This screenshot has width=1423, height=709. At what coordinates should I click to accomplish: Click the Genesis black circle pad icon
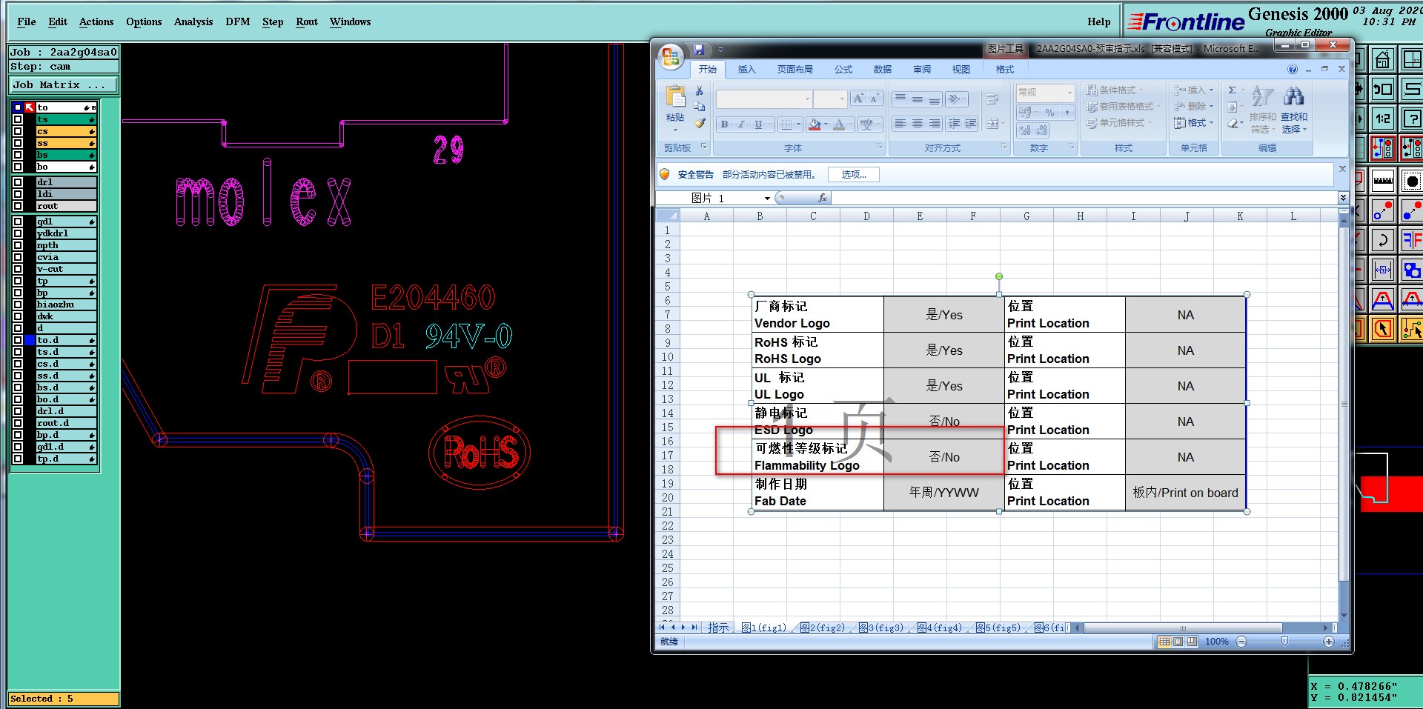1412,180
